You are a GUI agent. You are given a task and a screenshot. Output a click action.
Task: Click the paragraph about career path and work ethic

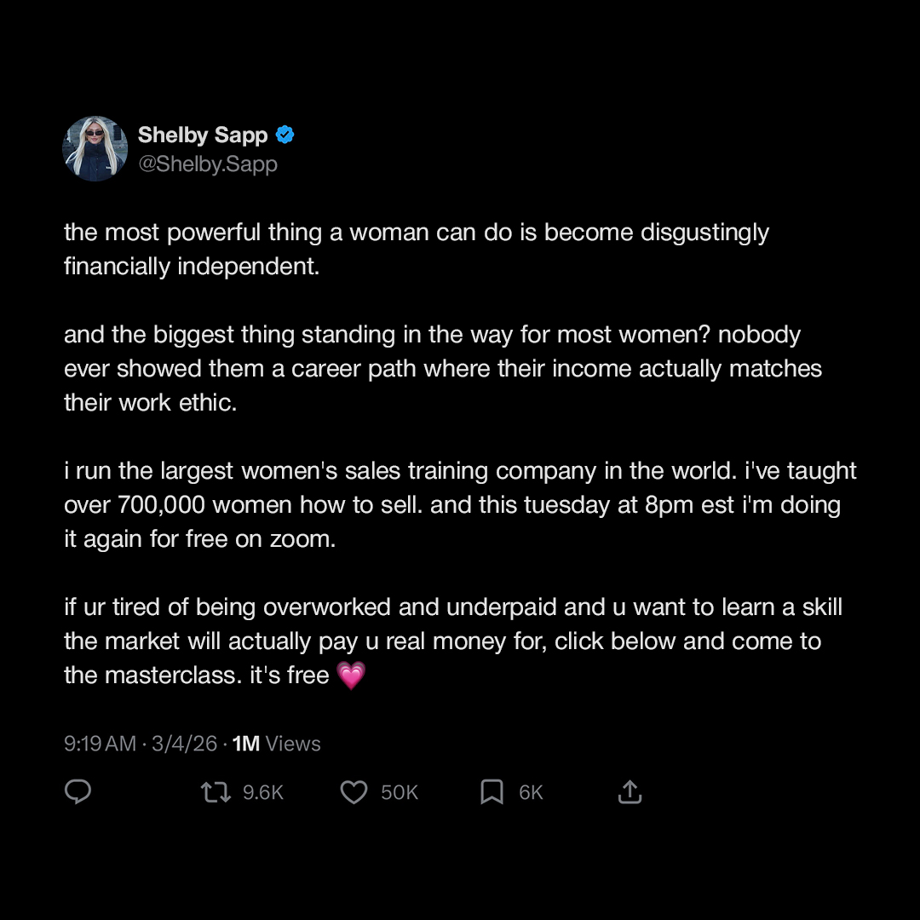(x=443, y=369)
